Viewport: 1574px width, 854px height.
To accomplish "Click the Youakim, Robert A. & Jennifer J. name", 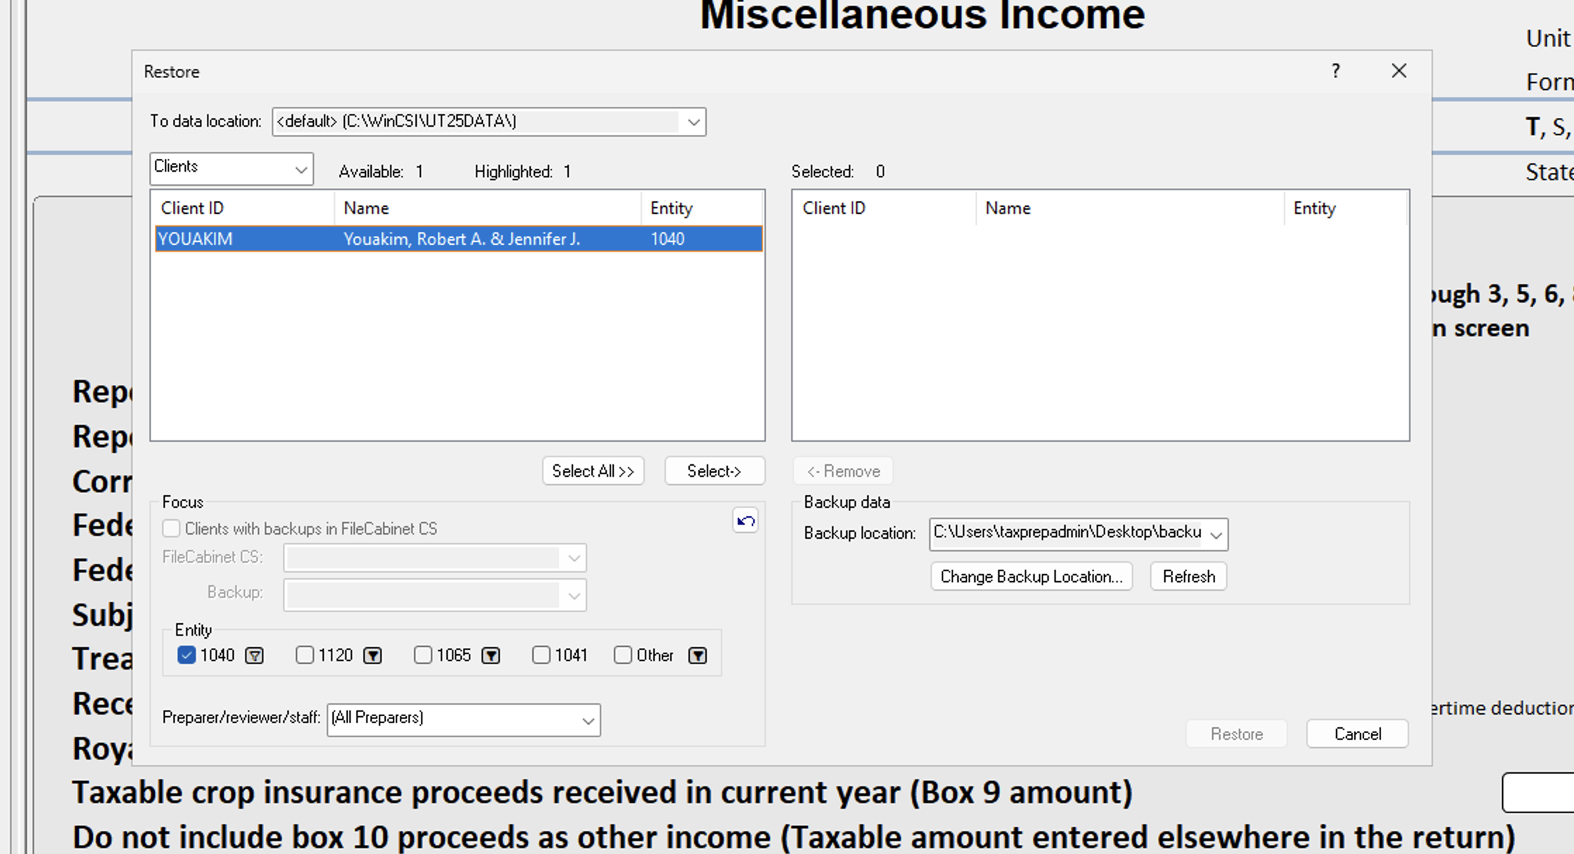I will (x=462, y=239).
